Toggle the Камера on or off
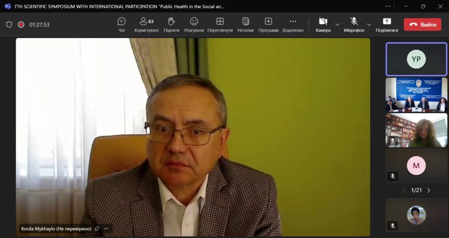The height and width of the screenshot is (238, 449). pyautogui.click(x=323, y=24)
